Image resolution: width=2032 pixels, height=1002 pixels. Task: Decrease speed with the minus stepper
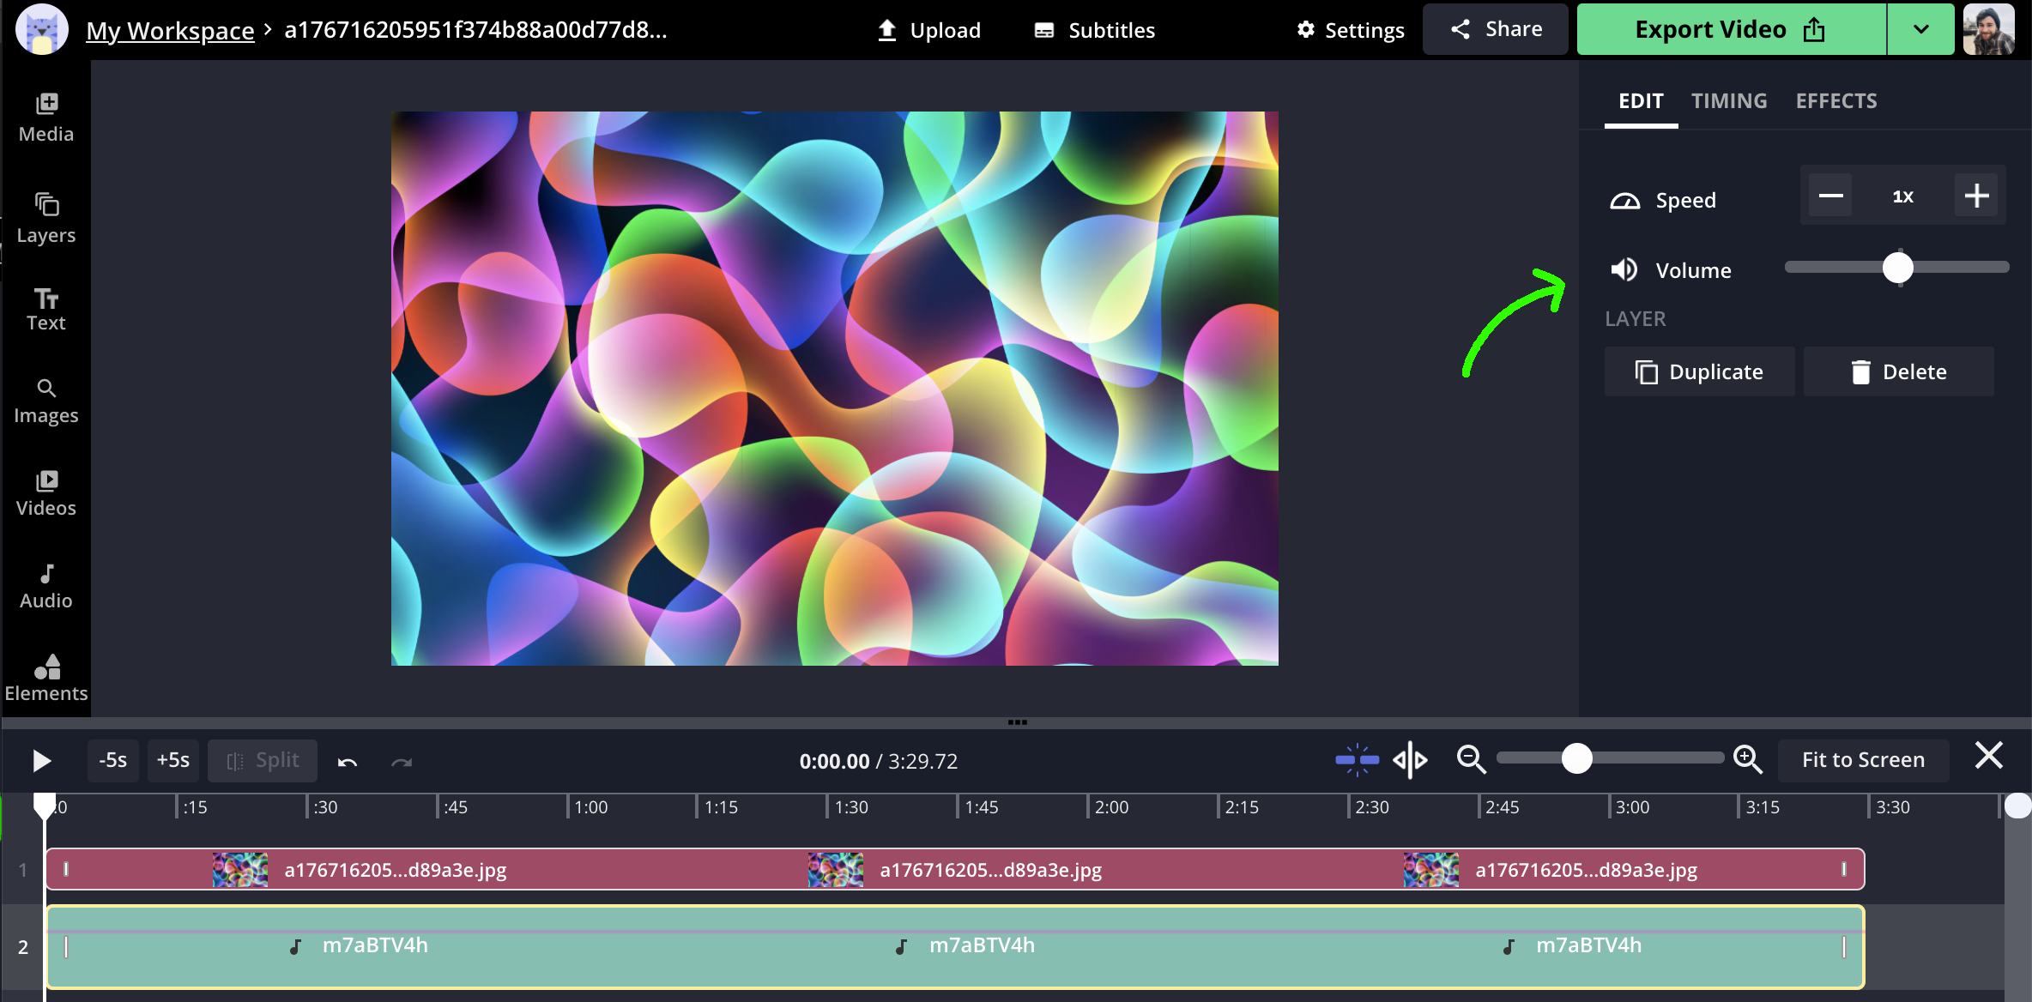(x=1830, y=196)
